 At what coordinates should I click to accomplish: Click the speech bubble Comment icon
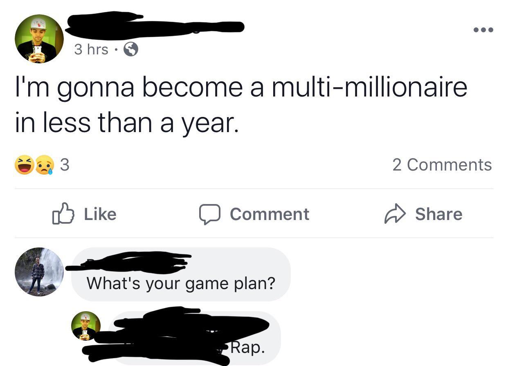(x=210, y=214)
